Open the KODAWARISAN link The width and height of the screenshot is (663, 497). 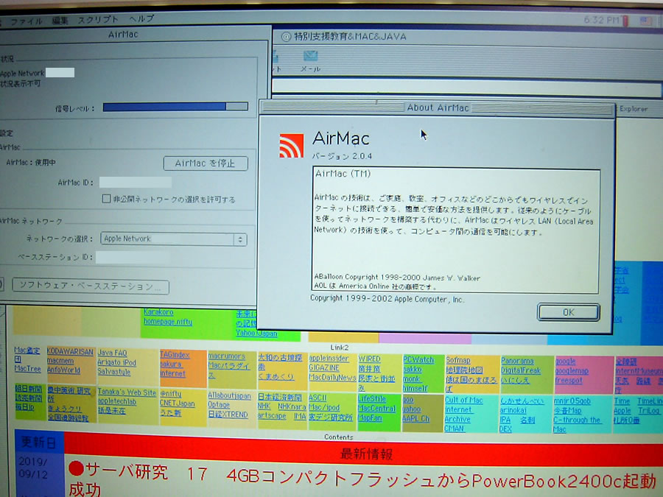point(70,352)
